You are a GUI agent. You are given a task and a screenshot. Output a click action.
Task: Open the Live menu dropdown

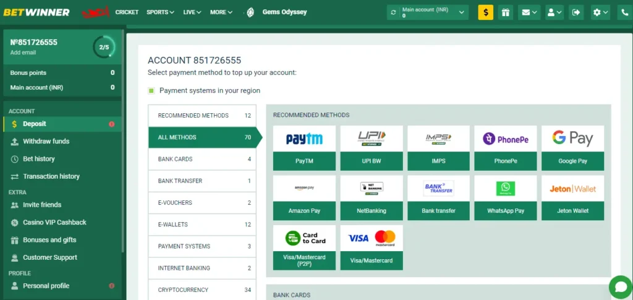click(192, 12)
